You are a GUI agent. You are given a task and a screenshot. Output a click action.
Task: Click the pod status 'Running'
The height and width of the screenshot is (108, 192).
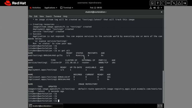(80, 55)
